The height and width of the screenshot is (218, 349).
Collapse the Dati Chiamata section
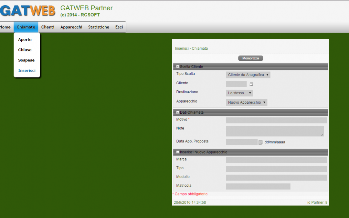(x=178, y=112)
